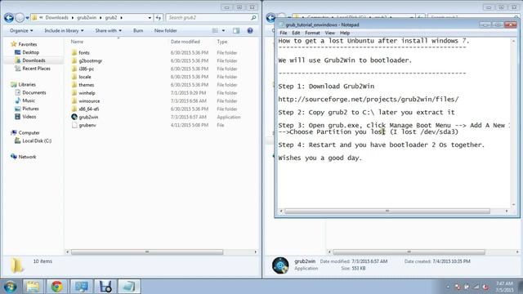Screen dimensions: 523x294
Task: Open Pictures library in navigation pane
Action: point(30,109)
